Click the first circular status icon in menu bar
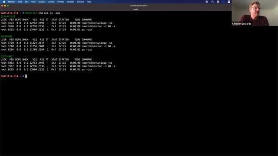Viewport: 278px width, 156px height. tap(207, 2)
